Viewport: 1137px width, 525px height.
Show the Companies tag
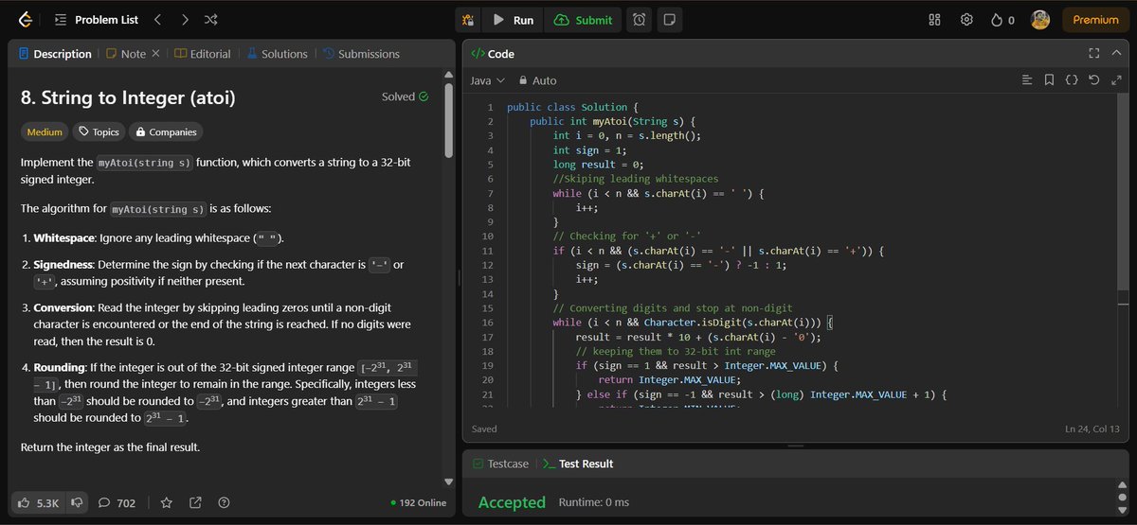tap(165, 132)
